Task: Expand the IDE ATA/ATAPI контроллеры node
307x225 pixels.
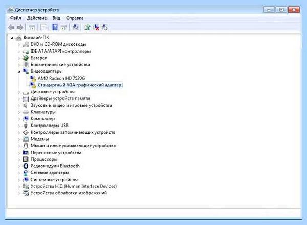Action: point(19,52)
